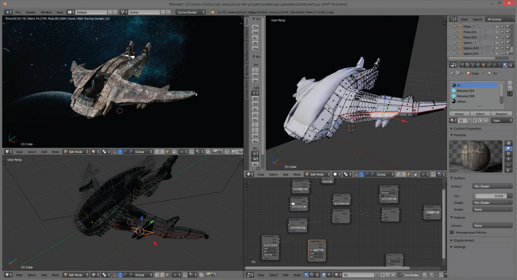Screen dimensions: 517x280
Task: Open the File menu
Action: (18, 12)
